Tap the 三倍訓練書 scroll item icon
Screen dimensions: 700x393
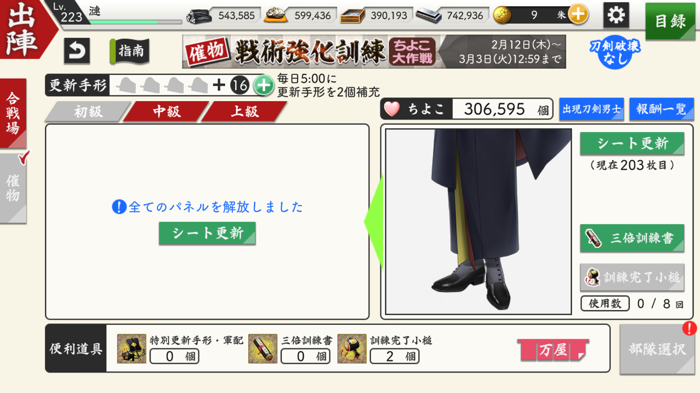[x=262, y=348]
